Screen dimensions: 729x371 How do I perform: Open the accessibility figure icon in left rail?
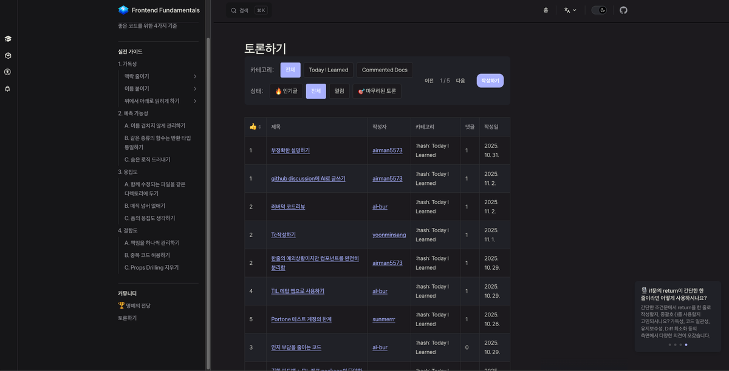(x=8, y=72)
